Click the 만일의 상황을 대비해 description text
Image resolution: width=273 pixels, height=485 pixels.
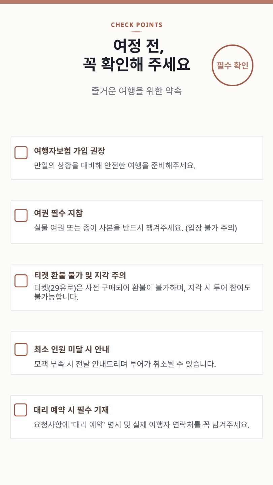115,166
